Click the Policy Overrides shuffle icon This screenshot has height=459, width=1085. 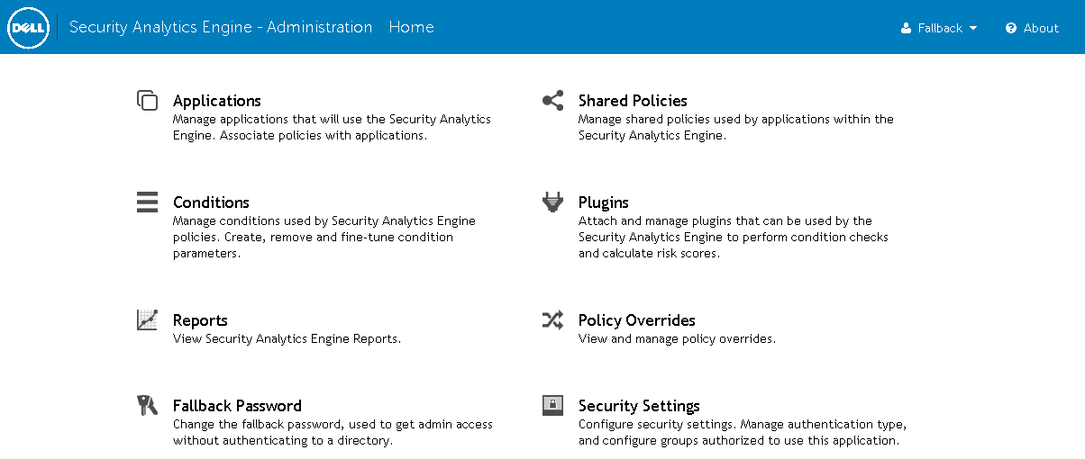(x=553, y=319)
